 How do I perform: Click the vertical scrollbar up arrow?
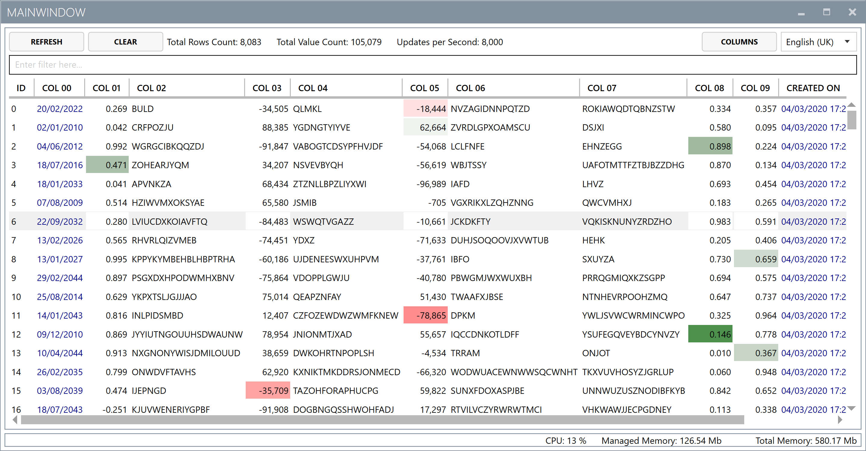click(x=851, y=105)
